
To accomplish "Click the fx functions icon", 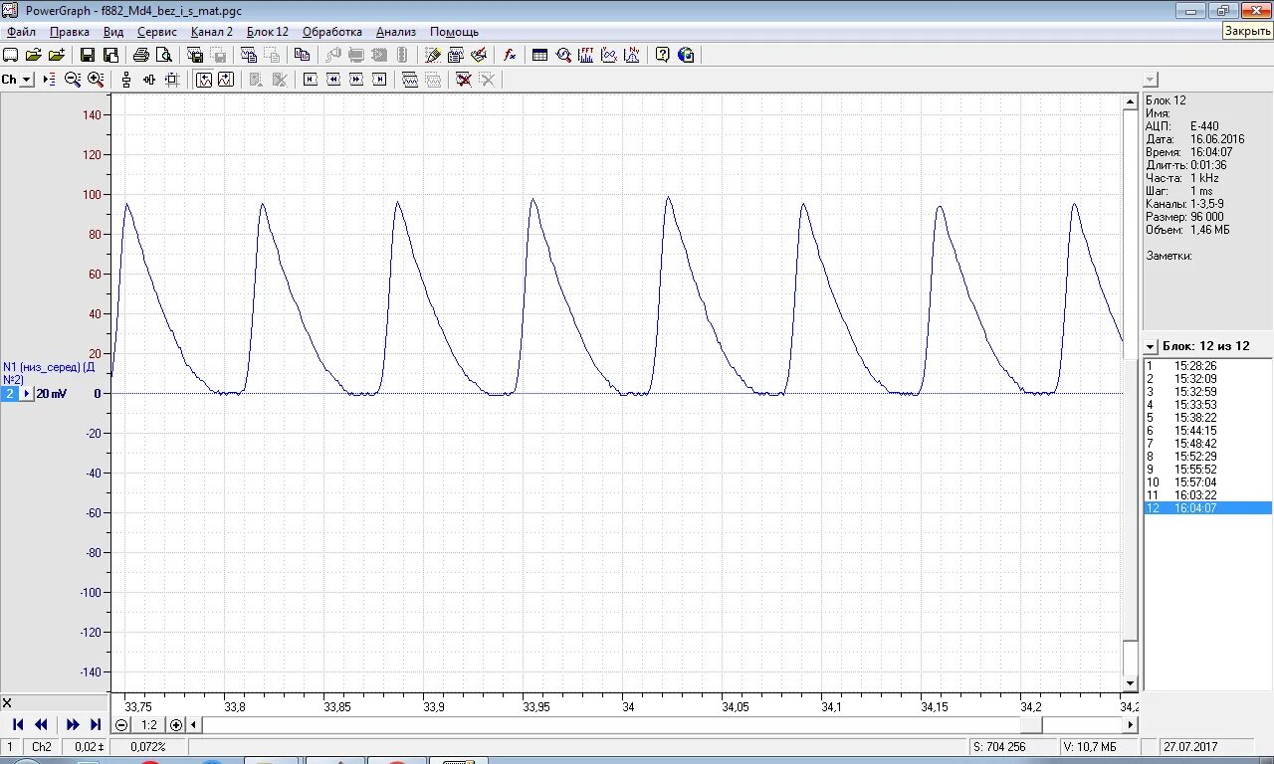I will 510,55.
